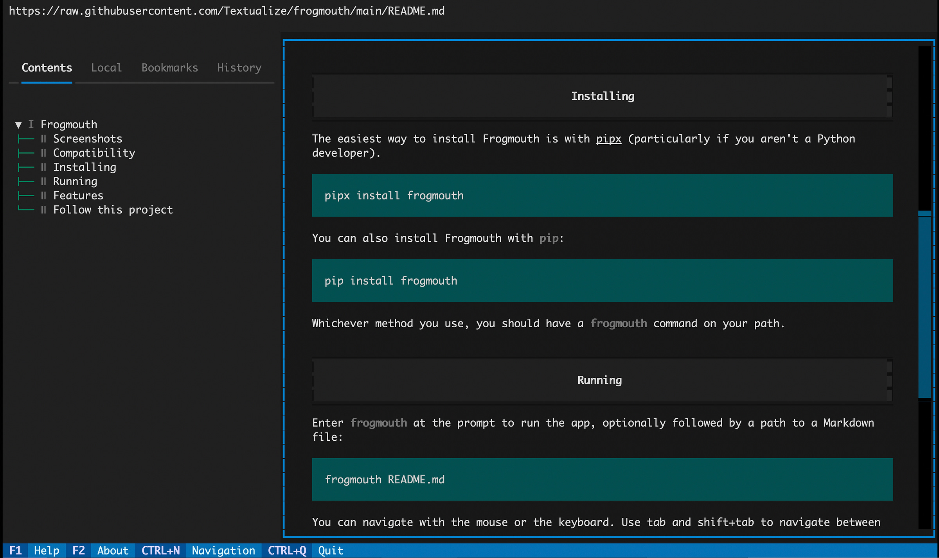Screen dimensions: 939x558
Task: Open Features entry in contents tree
Action: [x=78, y=196]
